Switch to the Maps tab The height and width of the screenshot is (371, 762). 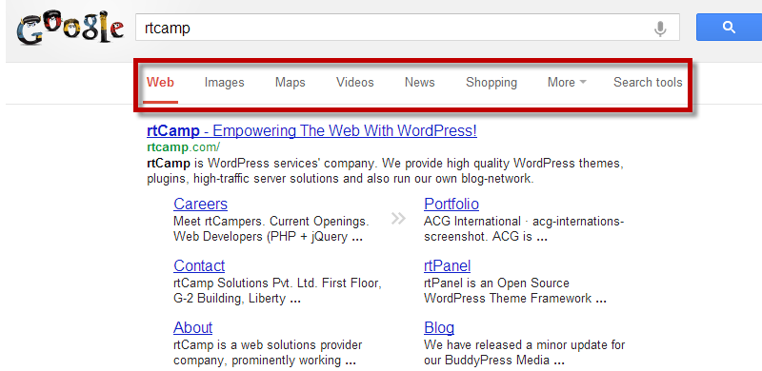click(291, 83)
